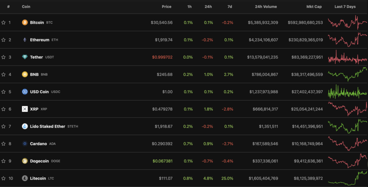Viewport: 368px width, 187px height.
Task: Click Bitcoin market cap $592,980,680,253
Action: tap(305, 23)
